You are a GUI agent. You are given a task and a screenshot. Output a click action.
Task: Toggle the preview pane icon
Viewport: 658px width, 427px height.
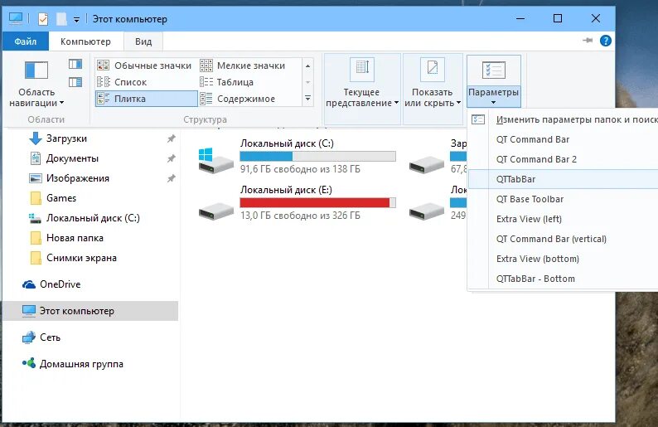[x=75, y=64]
